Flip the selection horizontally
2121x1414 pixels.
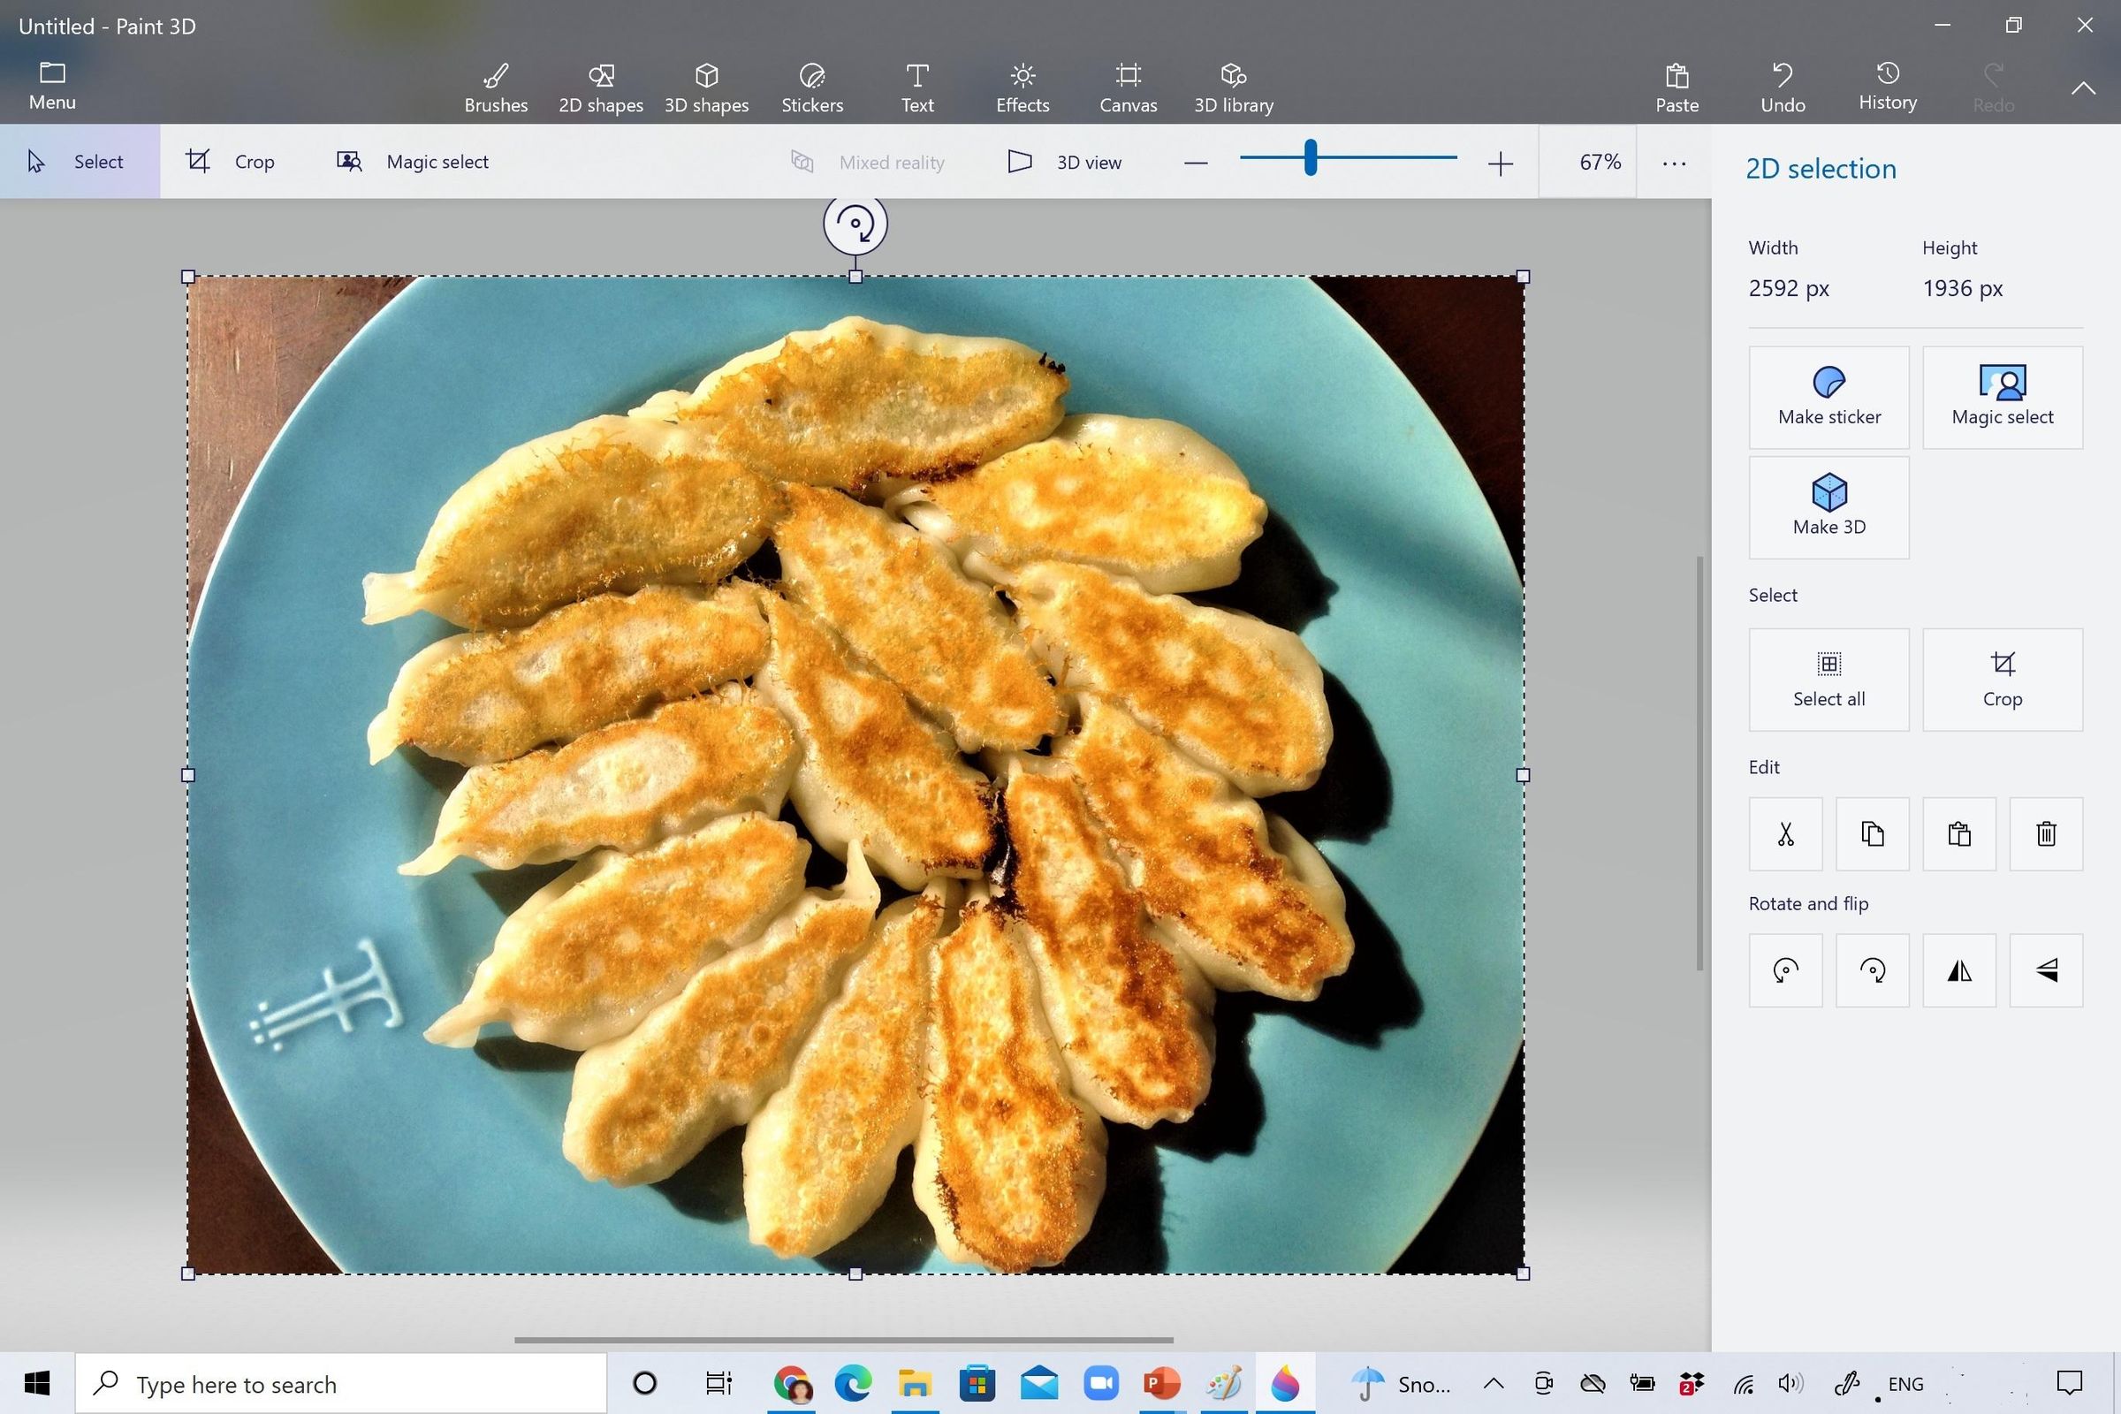click(x=1958, y=970)
